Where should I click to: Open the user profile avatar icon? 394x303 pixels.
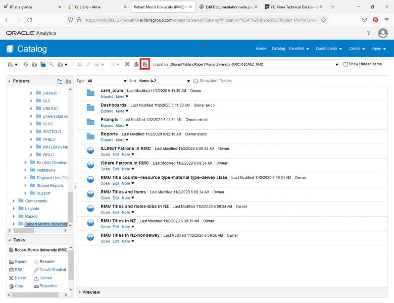[383, 33]
